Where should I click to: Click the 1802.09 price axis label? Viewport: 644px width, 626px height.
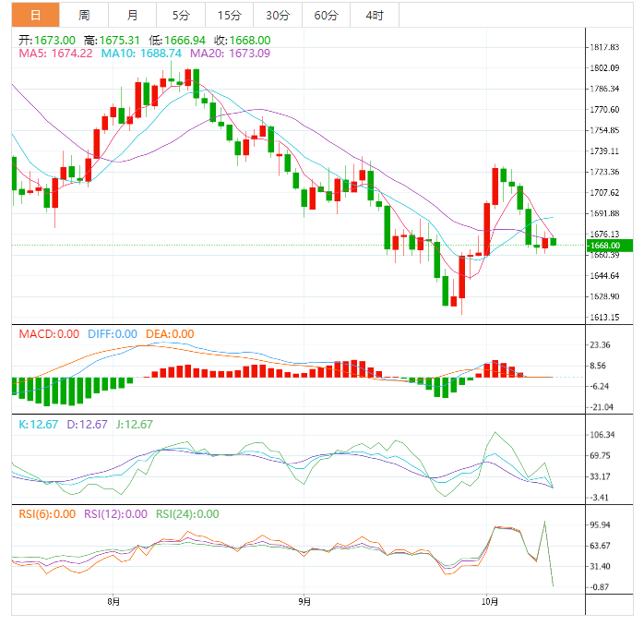604,67
